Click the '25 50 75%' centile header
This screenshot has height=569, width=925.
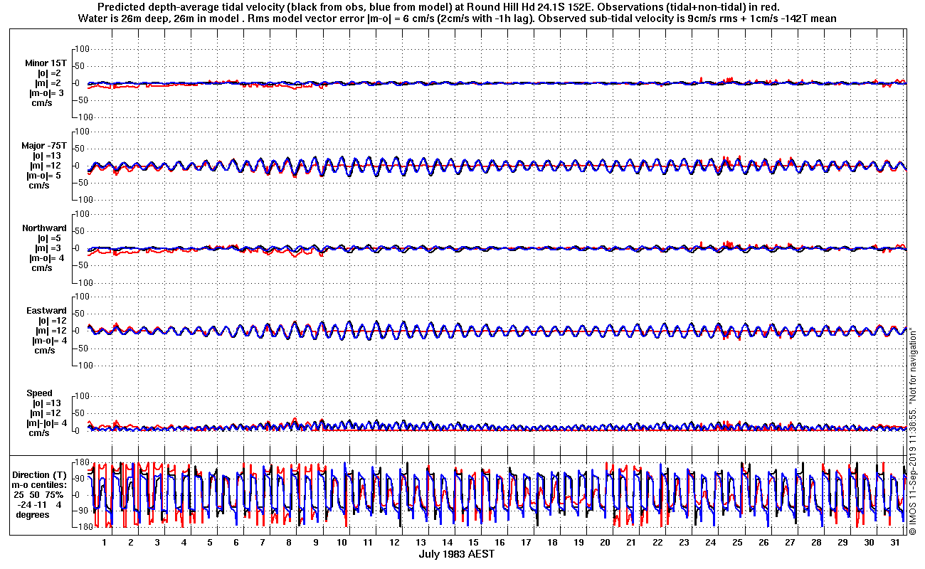[x=38, y=495]
